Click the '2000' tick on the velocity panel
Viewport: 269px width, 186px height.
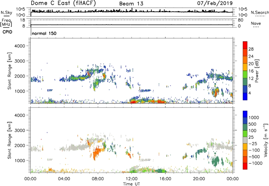click(x=20, y=145)
